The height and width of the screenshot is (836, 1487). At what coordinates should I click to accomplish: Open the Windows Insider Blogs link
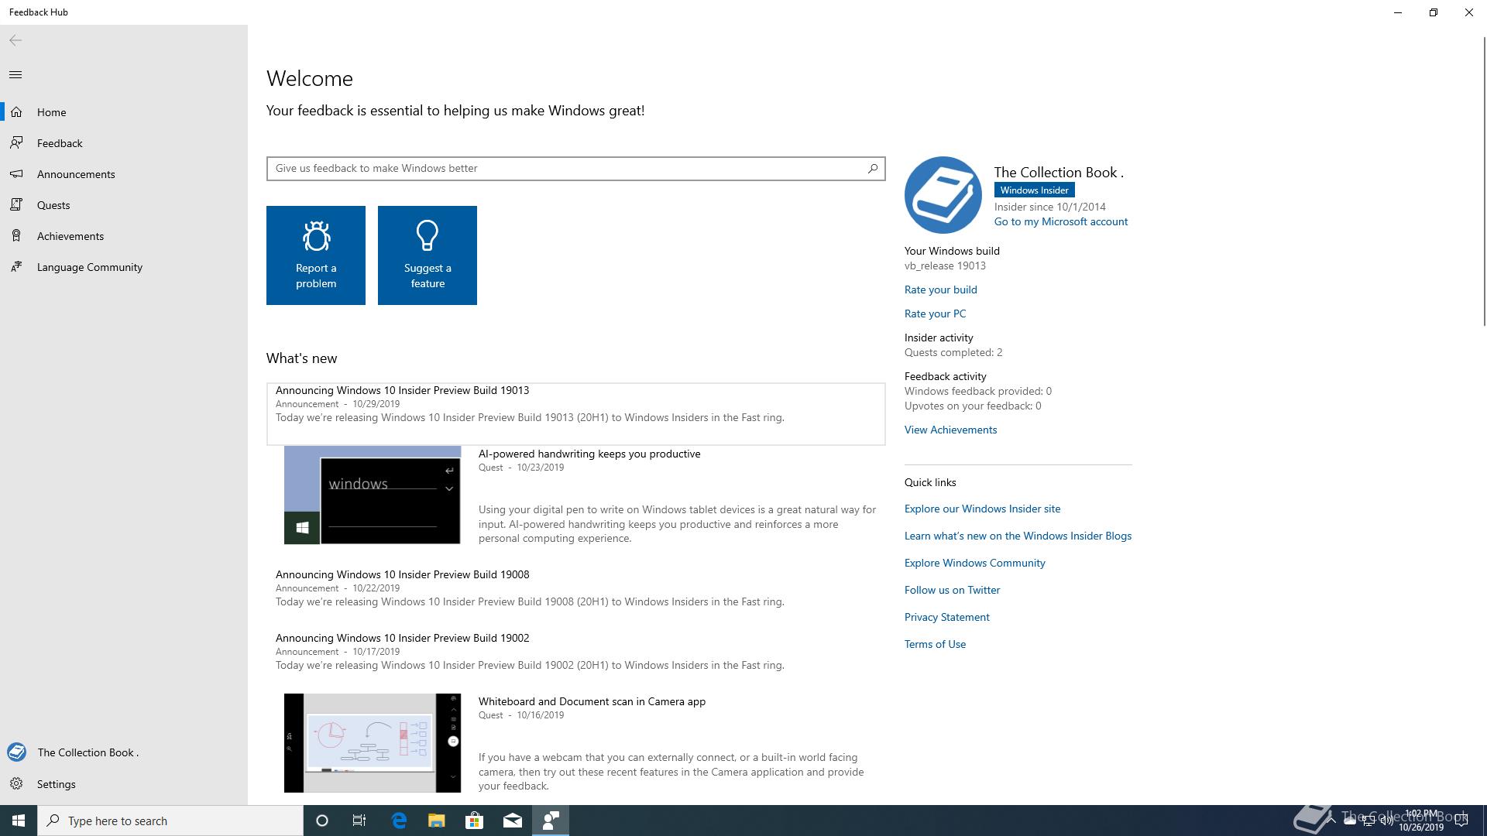pos(1018,536)
